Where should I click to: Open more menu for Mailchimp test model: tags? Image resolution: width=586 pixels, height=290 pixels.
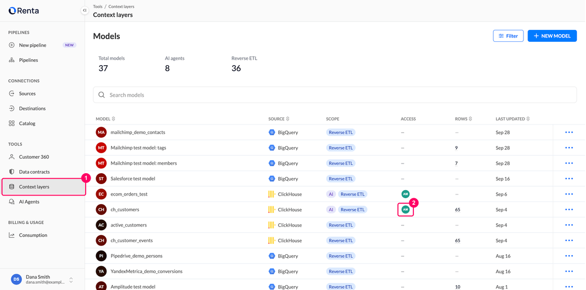point(569,148)
